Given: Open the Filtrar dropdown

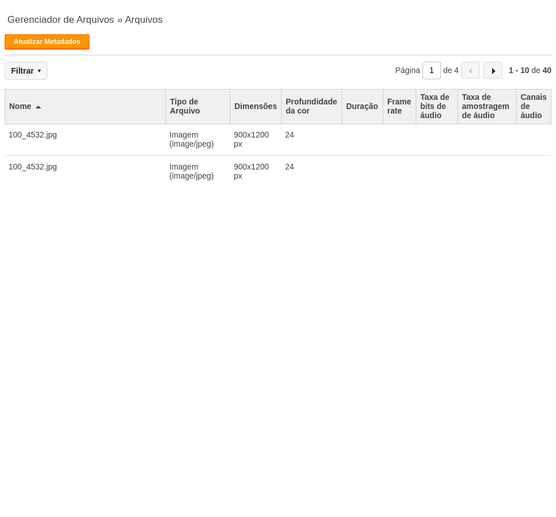Looking at the screenshot, I should pos(26,71).
